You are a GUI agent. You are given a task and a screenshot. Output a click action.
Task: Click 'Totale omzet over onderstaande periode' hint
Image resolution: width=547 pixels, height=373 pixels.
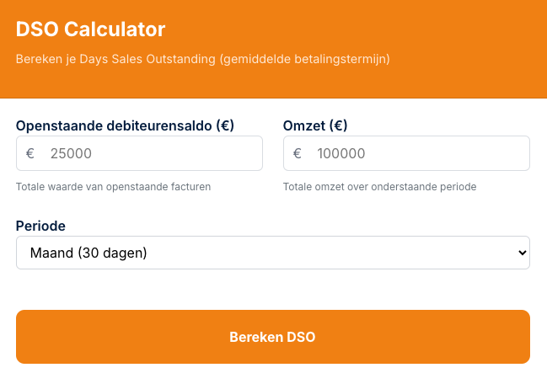[x=379, y=186]
